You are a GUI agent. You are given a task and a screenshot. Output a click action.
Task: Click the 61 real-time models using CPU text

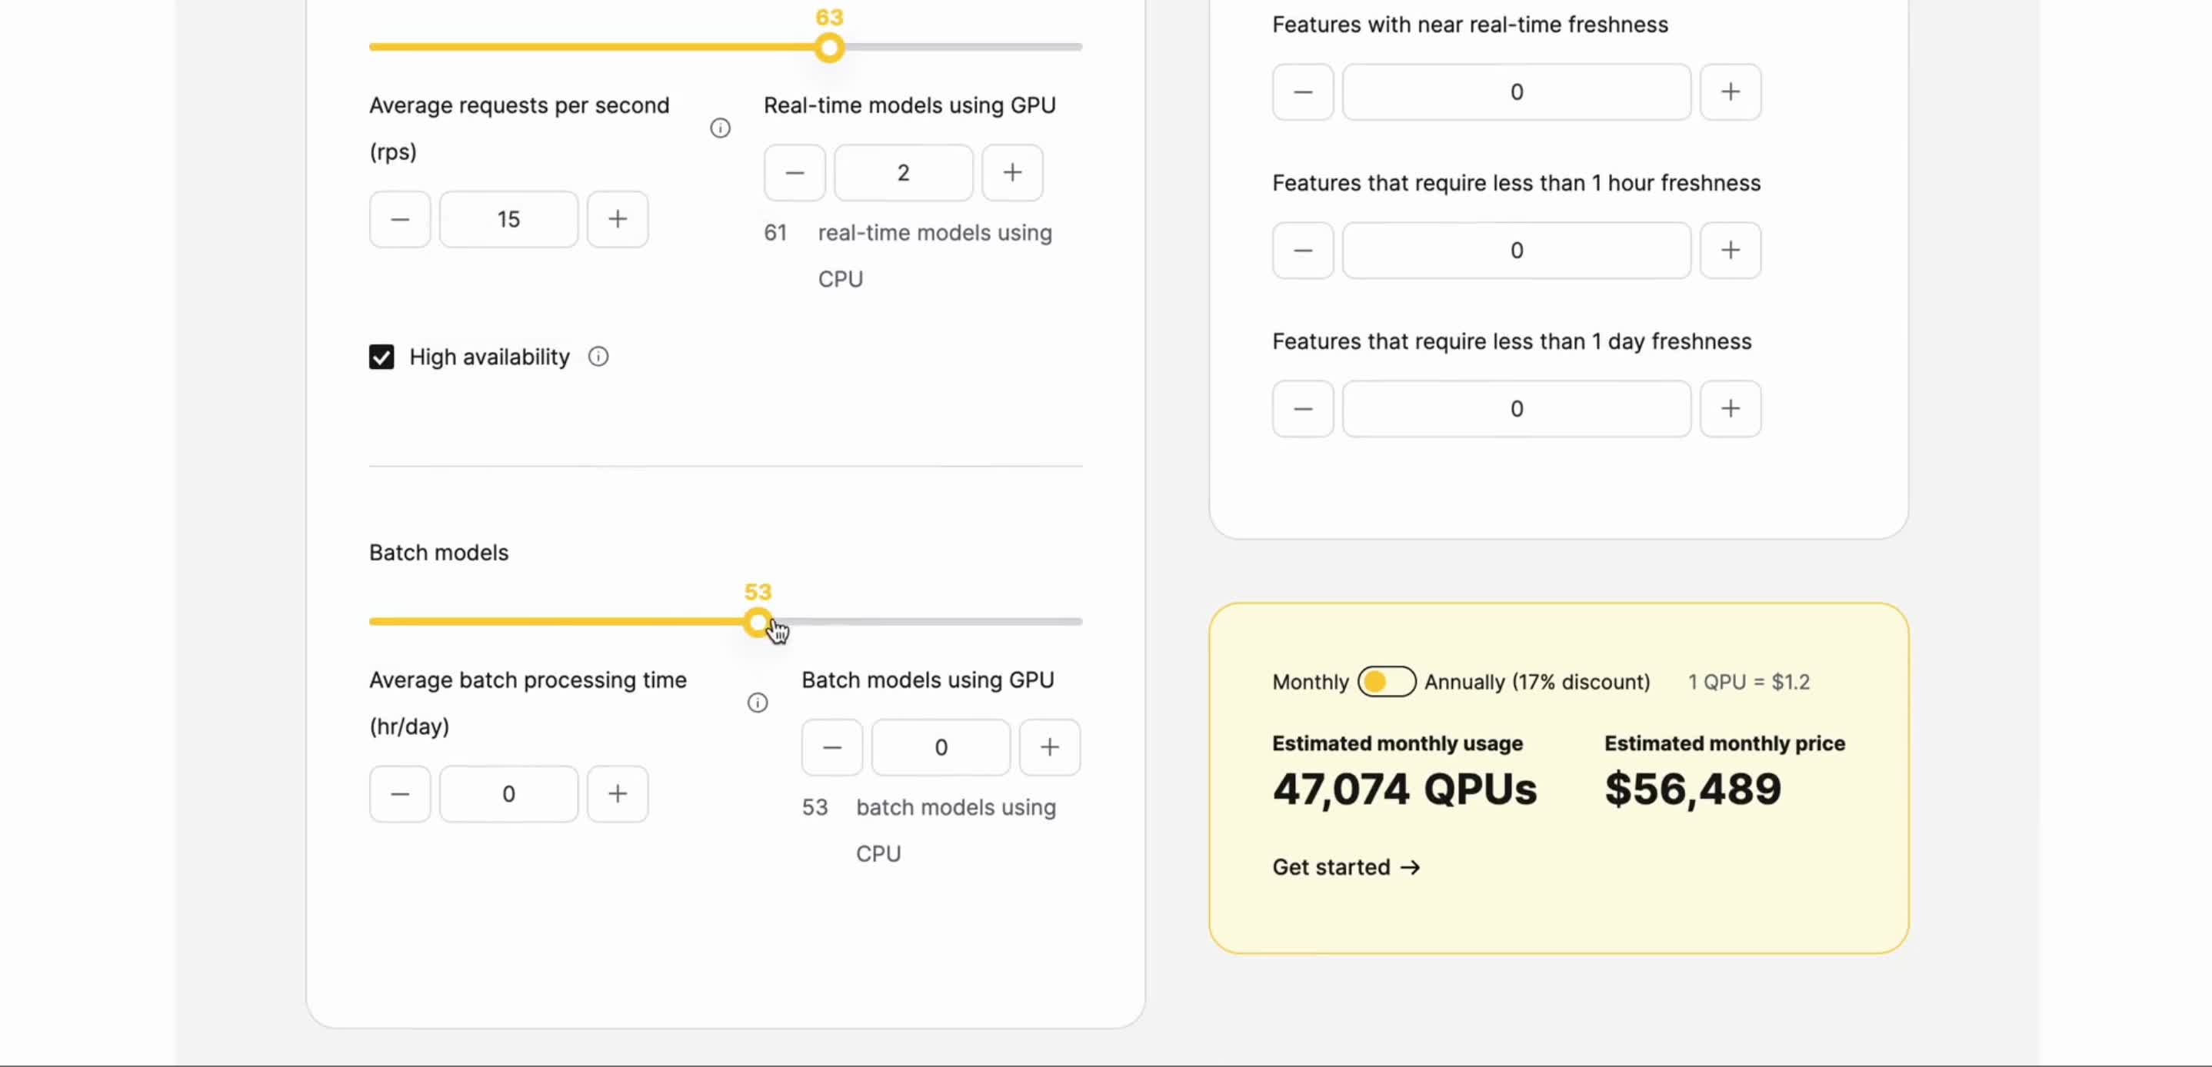tap(908, 256)
